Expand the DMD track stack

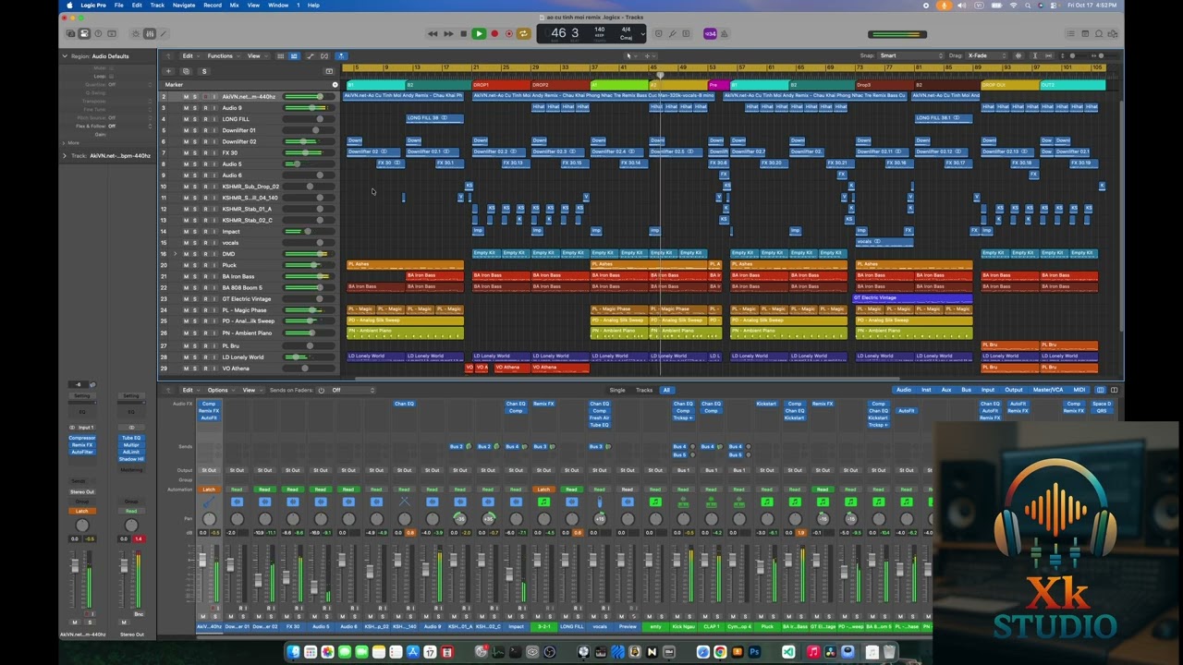click(x=176, y=254)
